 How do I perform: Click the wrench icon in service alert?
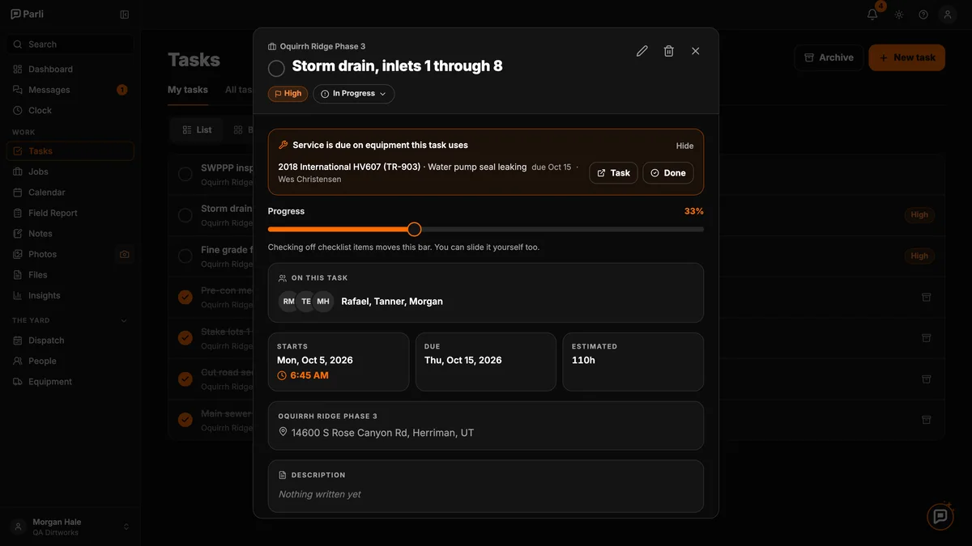pyautogui.click(x=283, y=145)
